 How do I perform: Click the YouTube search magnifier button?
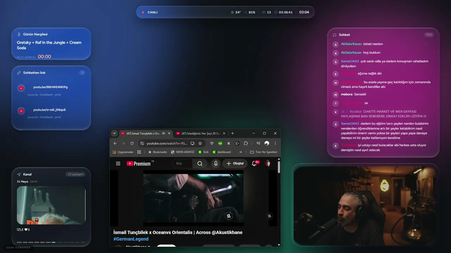click(200, 163)
